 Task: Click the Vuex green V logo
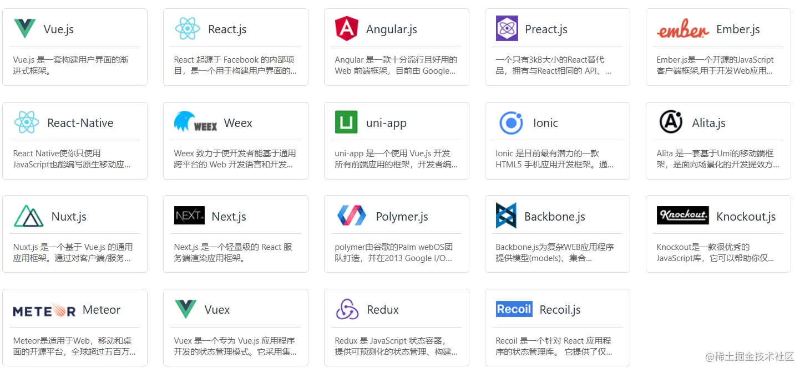coord(185,309)
